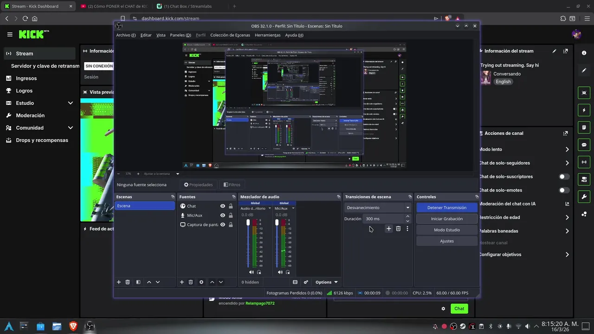
Task: Move the scene up with the Escenas up arrow
Action: pos(149,282)
